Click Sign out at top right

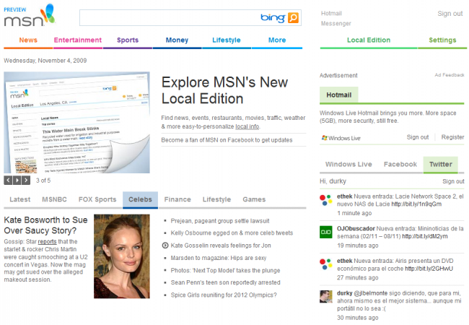[450, 14]
